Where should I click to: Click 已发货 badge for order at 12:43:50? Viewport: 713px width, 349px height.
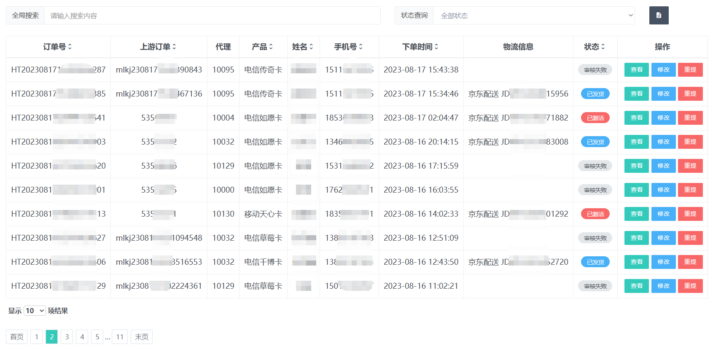coord(595,262)
